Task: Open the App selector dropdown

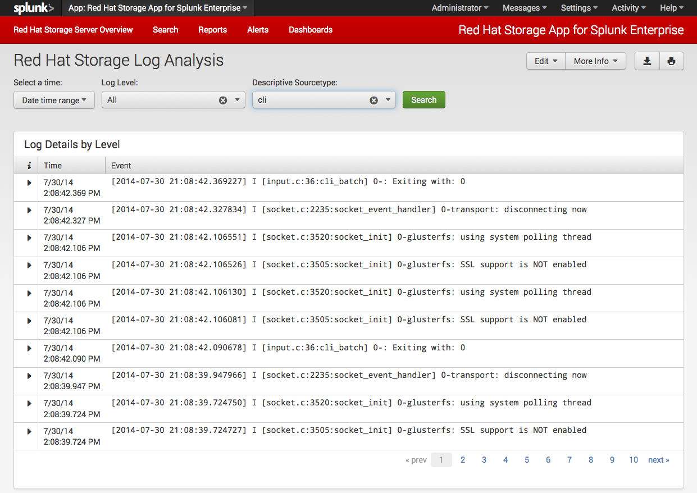Action: point(158,8)
